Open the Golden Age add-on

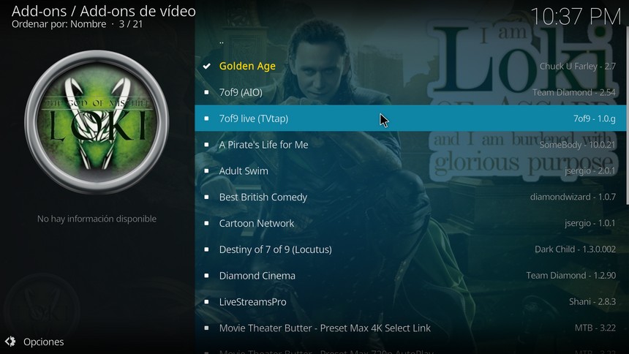410,66
